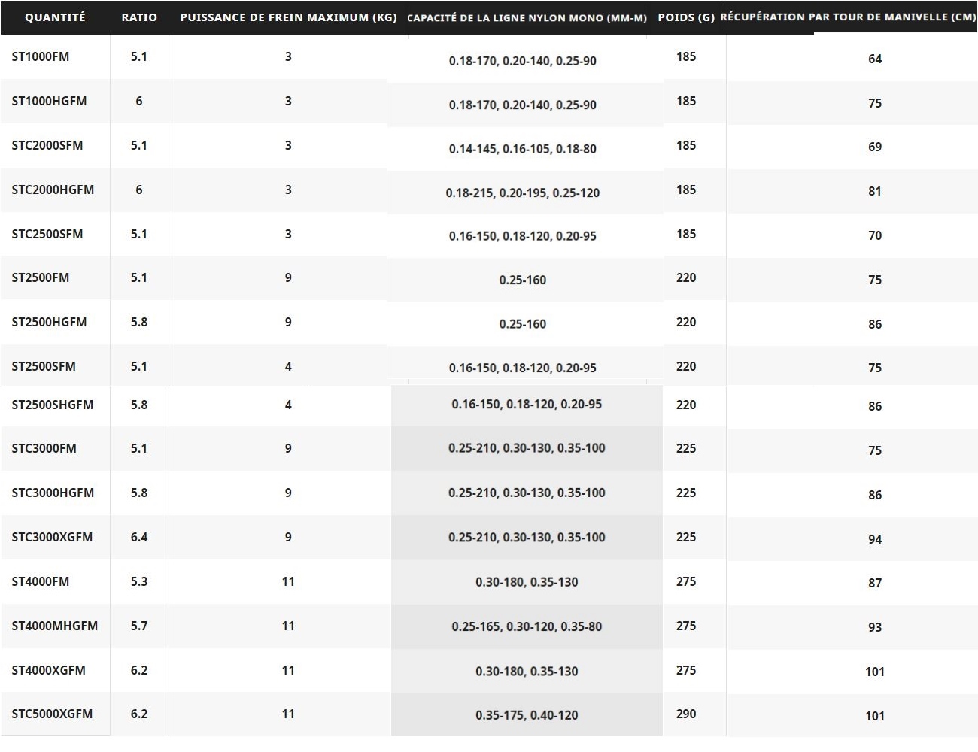
Task: Click line capacity 0.14-145, 0.16-105, 0.18-80
Action: coord(523,149)
